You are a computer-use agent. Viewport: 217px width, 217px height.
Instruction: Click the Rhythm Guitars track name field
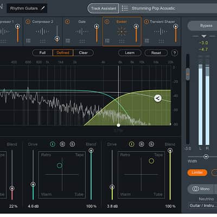(x=27, y=8)
